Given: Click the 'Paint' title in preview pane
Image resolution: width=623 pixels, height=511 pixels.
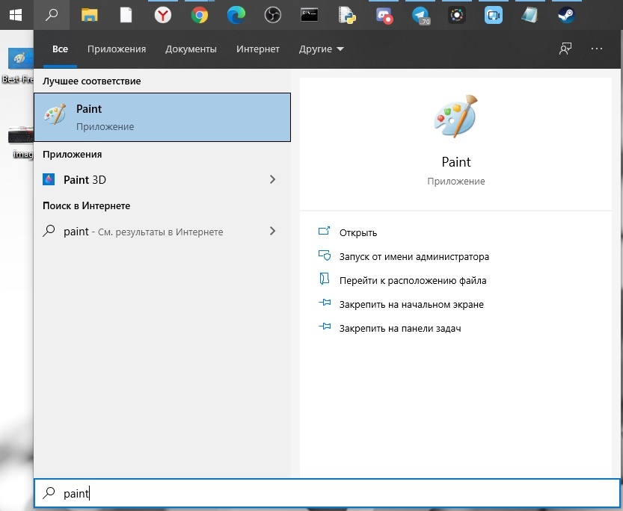Looking at the screenshot, I should pos(456,162).
